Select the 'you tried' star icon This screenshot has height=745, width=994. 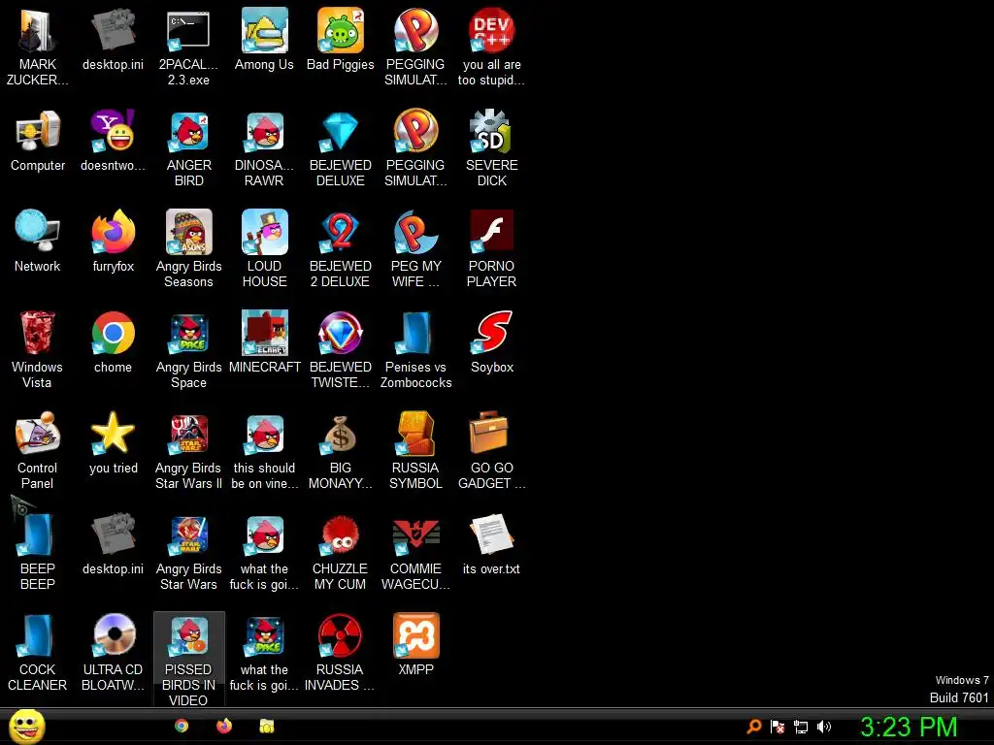tap(113, 442)
